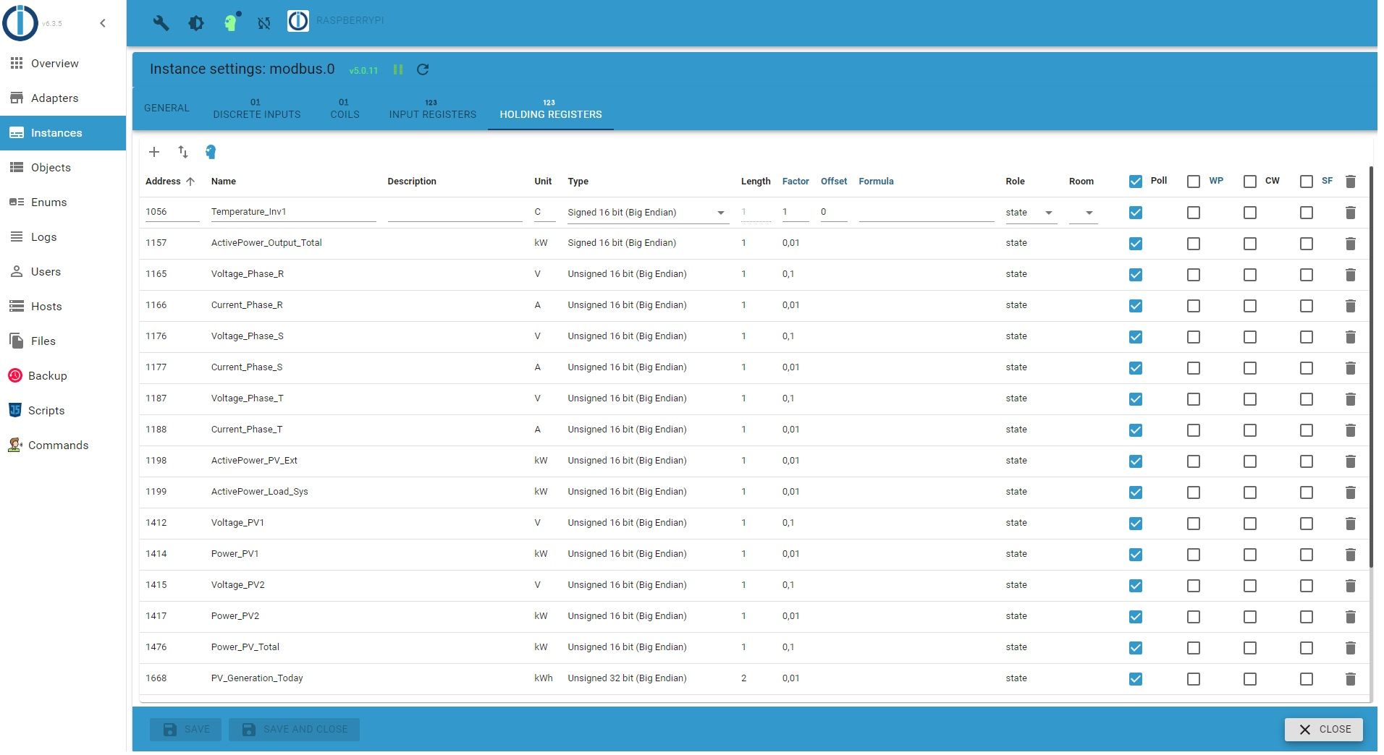Open Hosts in the sidebar
The width and height of the screenshot is (1384, 755).
[63, 307]
